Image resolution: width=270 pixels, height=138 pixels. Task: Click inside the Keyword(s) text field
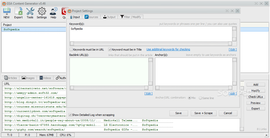click(151, 34)
